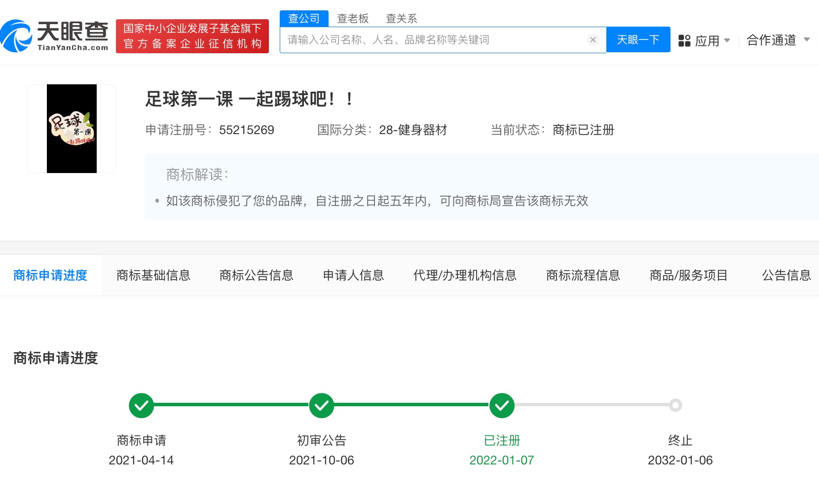This screenshot has height=494, width=819.
Task: Click the 商标申请 green checkmark step
Action: 142,405
